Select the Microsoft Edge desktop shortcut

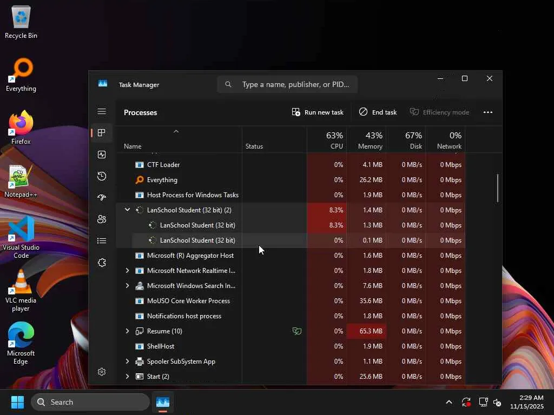21,344
